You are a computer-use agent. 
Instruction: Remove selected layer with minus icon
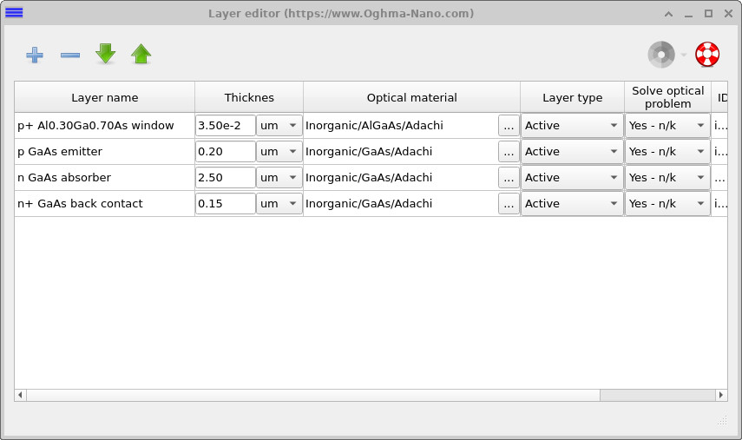[70, 55]
